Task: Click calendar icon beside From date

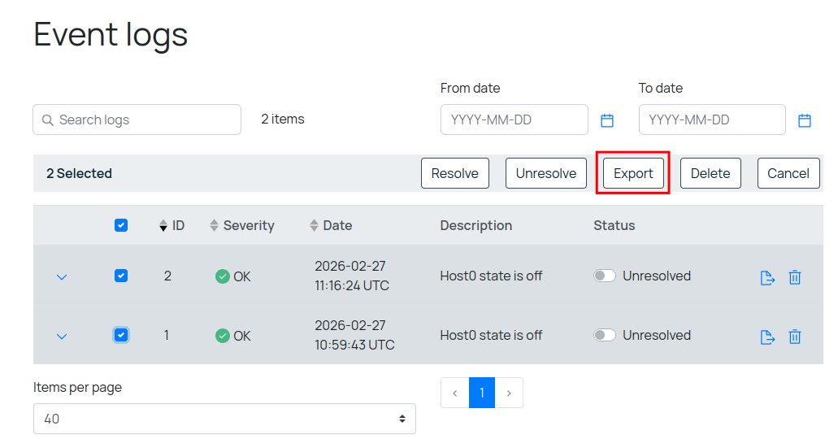Action: click(607, 120)
